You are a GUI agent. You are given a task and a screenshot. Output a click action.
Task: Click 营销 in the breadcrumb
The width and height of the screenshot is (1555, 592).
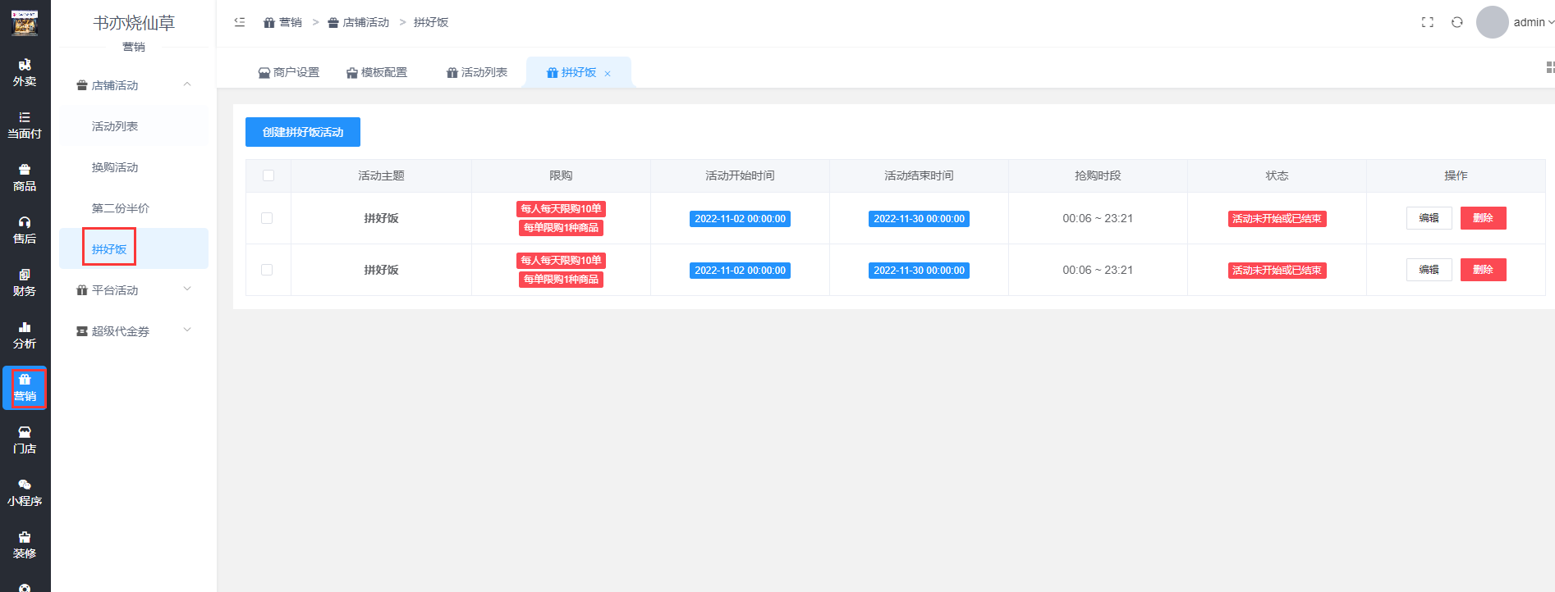click(283, 22)
